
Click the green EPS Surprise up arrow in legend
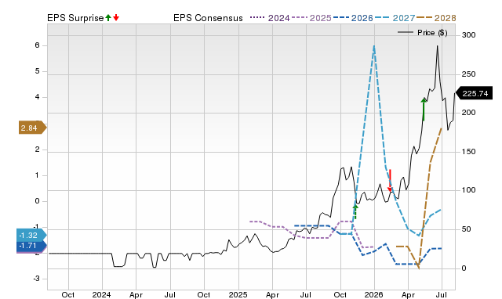coord(108,18)
